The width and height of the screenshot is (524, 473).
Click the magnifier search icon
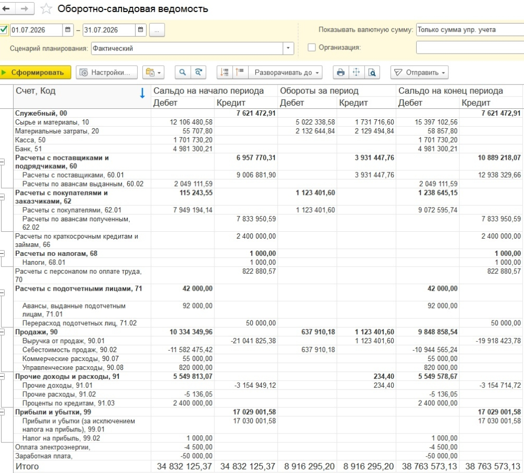click(x=182, y=73)
